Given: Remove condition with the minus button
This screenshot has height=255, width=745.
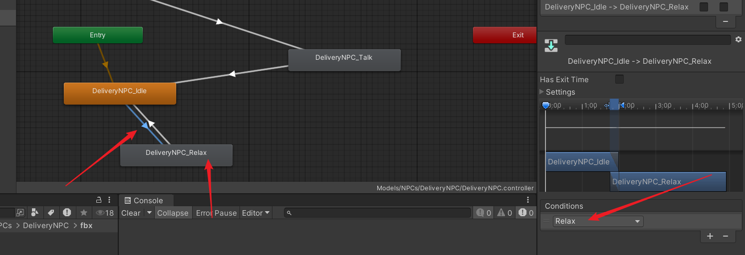Looking at the screenshot, I should coord(726,236).
